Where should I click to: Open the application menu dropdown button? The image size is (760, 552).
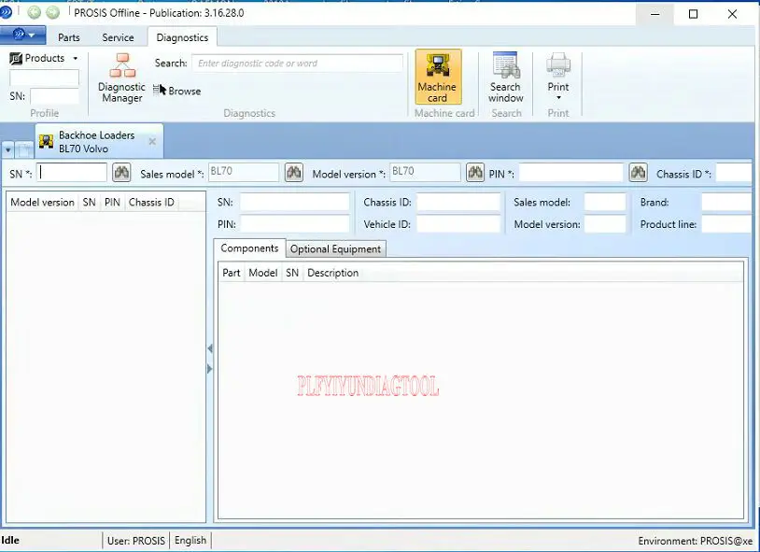22,35
